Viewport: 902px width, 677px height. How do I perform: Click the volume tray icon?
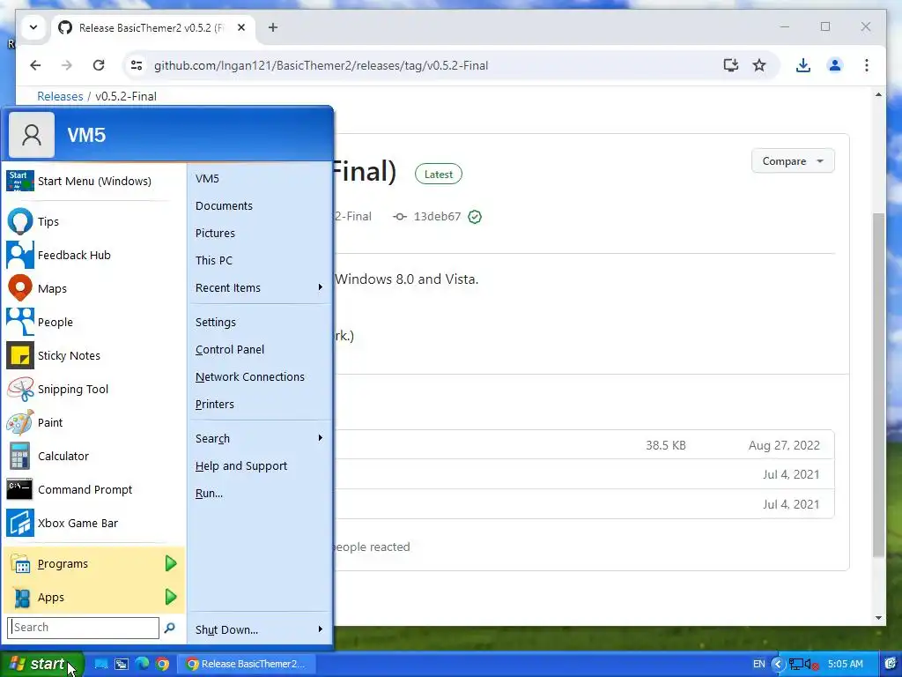pyautogui.click(x=811, y=665)
